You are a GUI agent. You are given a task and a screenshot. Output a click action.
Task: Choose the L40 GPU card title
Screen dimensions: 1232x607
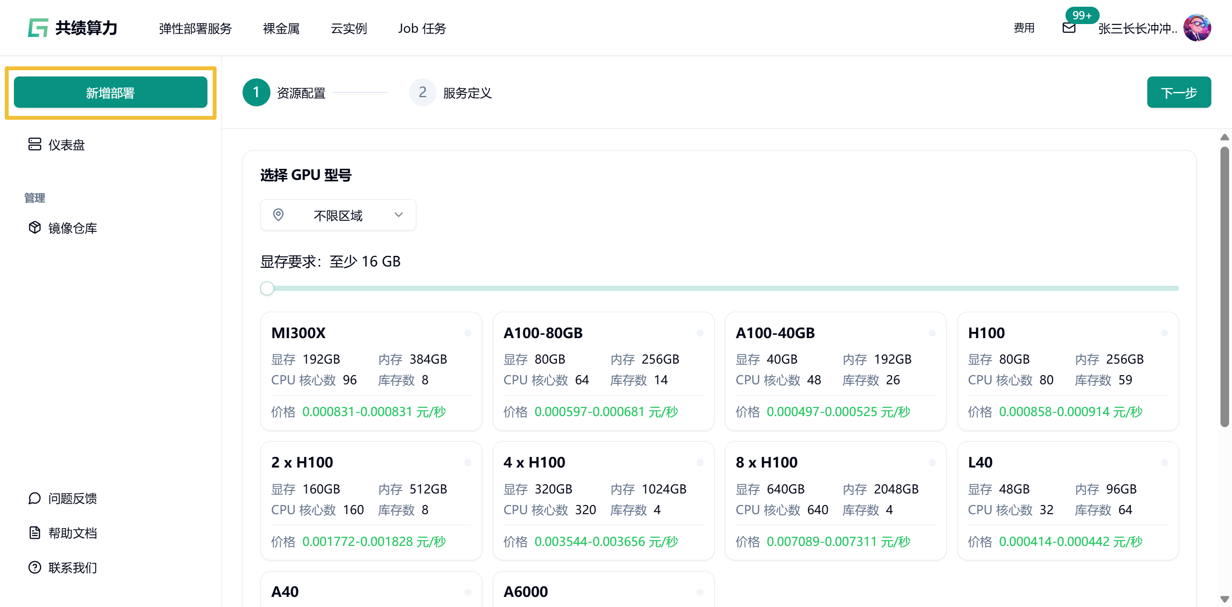pyautogui.click(x=980, y=462)
